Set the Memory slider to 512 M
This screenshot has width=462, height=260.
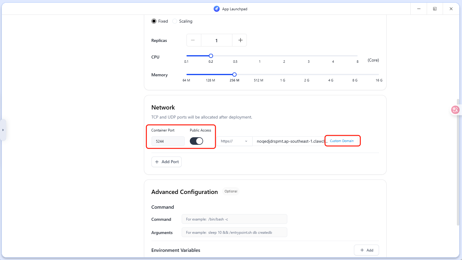pos(259,75)
